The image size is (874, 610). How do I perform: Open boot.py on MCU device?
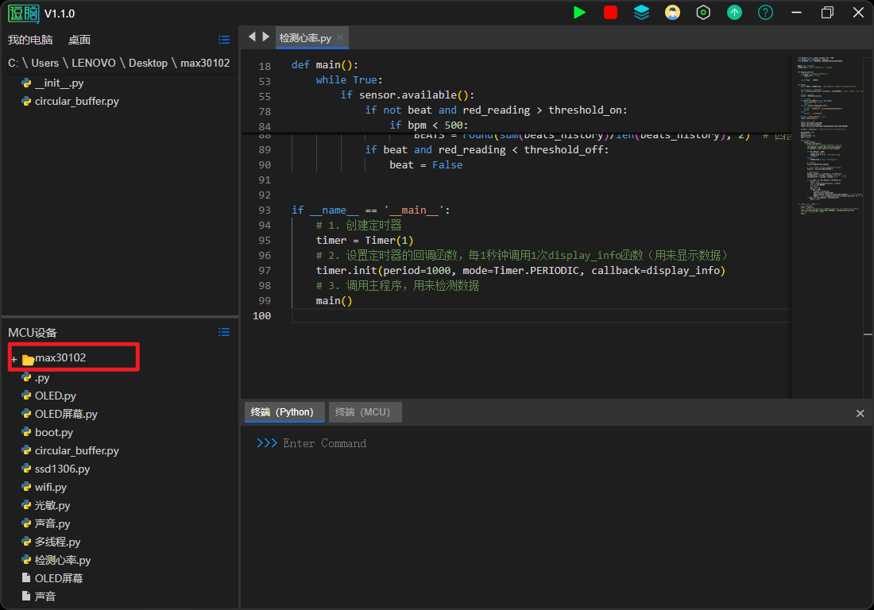pyautogui.click(x=53, y=432)
